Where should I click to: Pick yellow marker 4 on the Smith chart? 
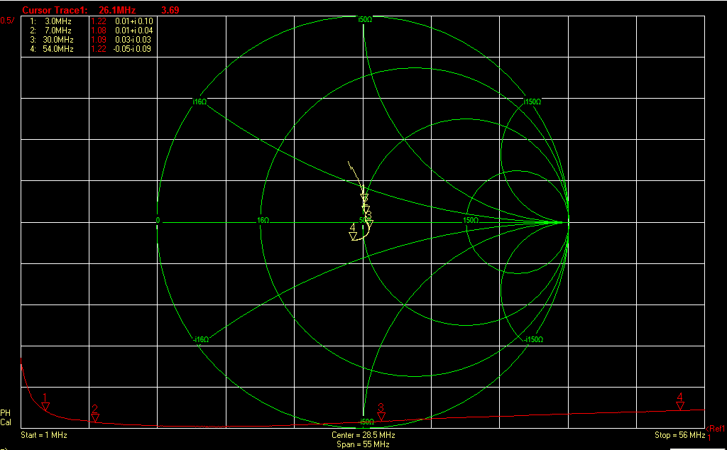click(353, 232)
